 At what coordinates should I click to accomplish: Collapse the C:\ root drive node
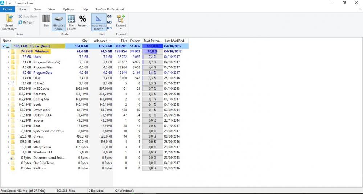(x=4, y=46)
